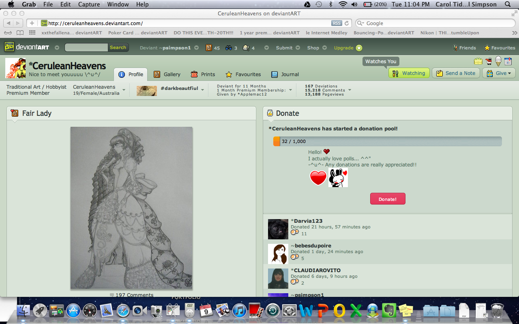Click the reload page icon
Screen dimensions: 519x324
347,23
